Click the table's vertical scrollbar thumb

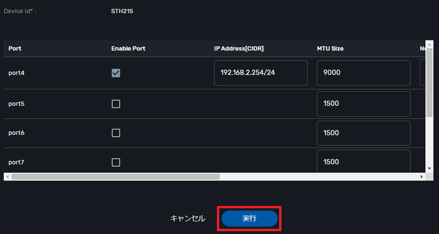click(429, 83)
